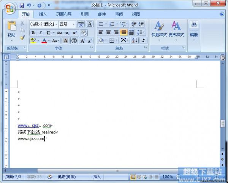Apply distributed alignment
228x183 pixels.
click(131, 32)
